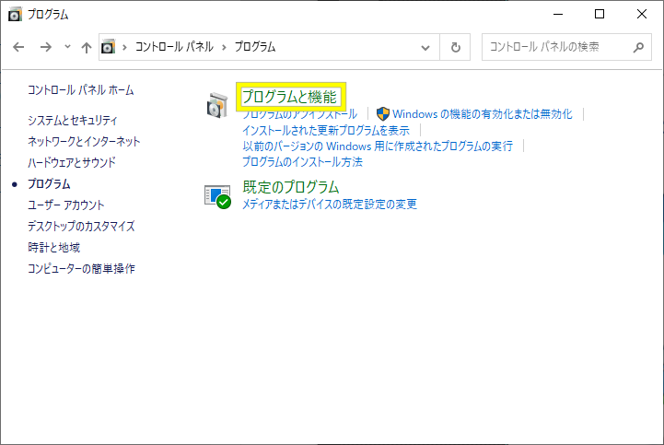Open the recent locations dropdown chevron
The image size is (664, 445).
(x=67, y=47)
